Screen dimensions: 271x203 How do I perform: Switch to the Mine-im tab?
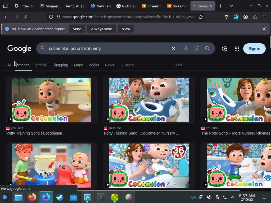[x=49, y=6]
